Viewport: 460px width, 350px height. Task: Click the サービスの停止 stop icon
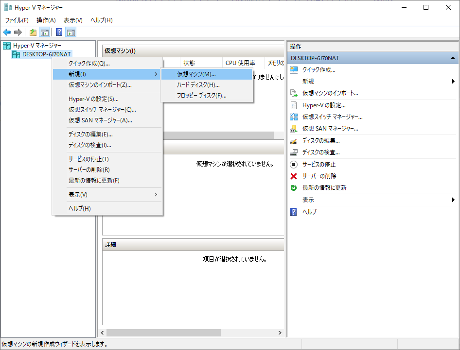click(x=294, y=164)
